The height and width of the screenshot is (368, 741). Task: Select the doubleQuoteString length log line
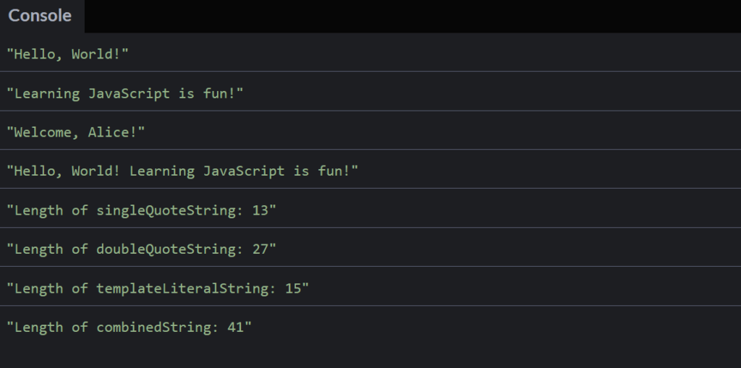[141, 249]
